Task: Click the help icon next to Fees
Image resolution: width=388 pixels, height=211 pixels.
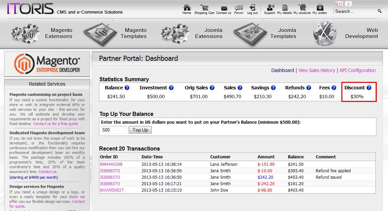Action: (x=334, y=88)
